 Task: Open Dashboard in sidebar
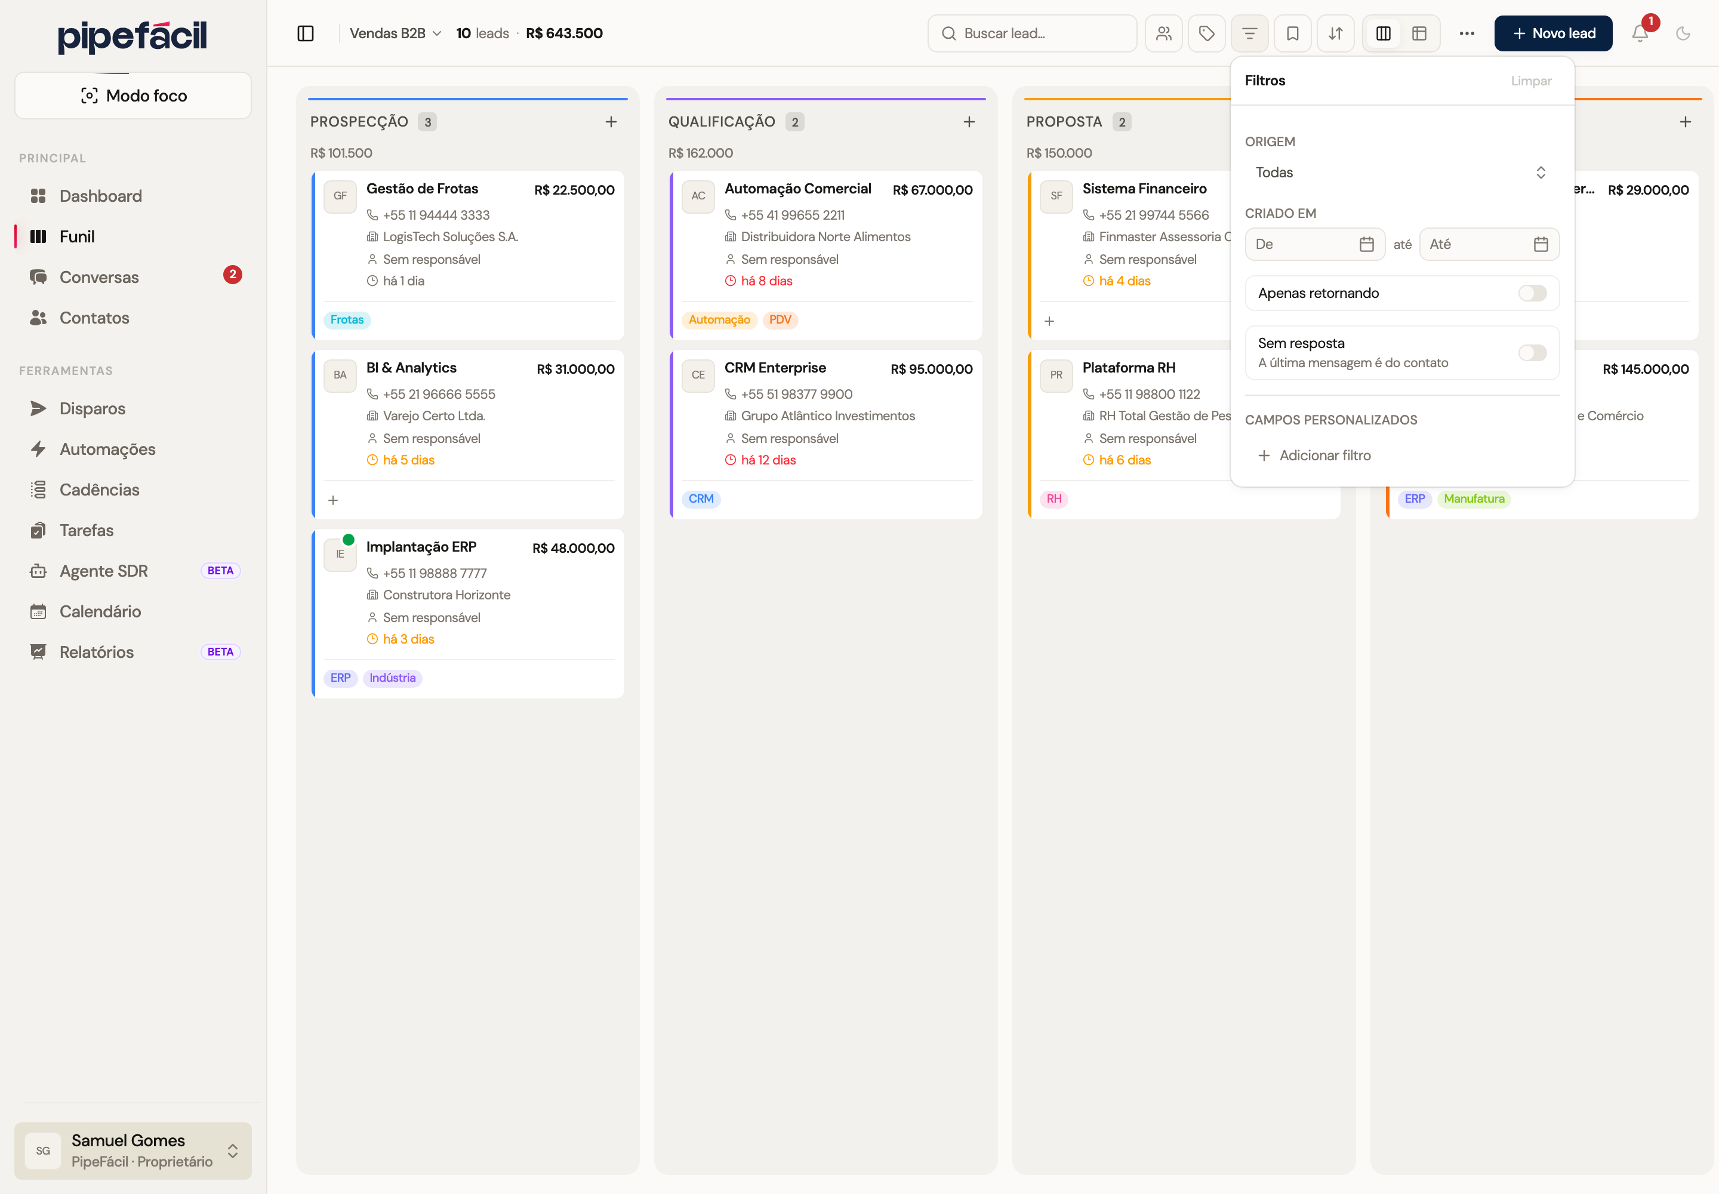pyautogui.click(x=133, y=196)
